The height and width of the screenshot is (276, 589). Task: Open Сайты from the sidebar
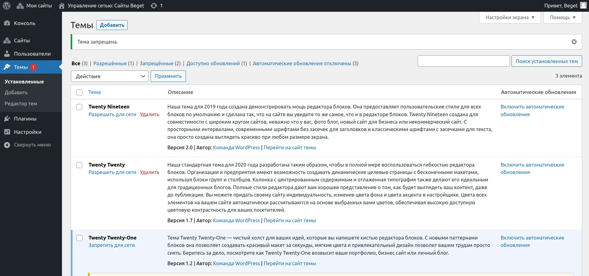(22, 40)
